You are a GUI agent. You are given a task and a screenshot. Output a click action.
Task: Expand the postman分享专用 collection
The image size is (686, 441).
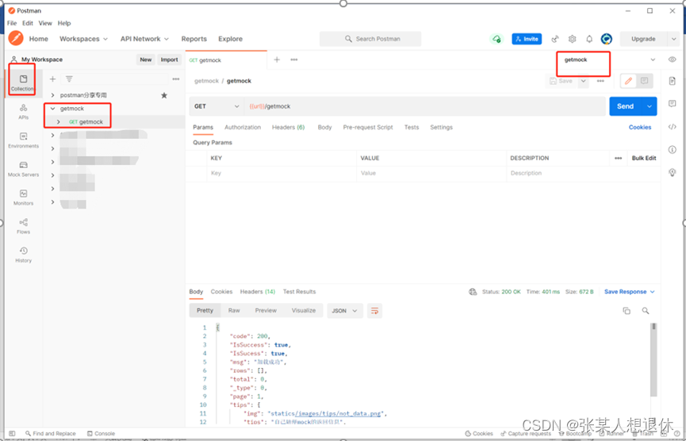(x=53, y=95)
